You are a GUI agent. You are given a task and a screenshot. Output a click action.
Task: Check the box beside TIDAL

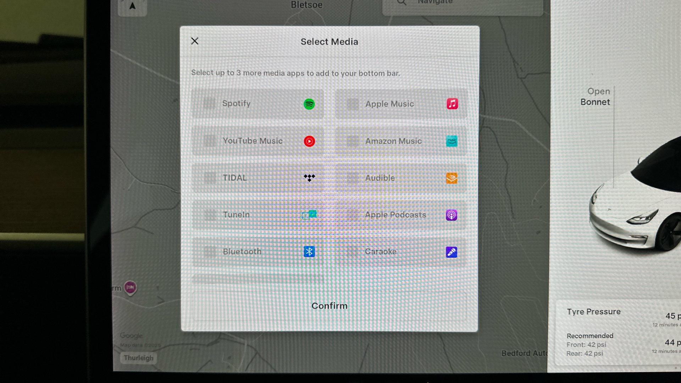click(x=210, y=178)
